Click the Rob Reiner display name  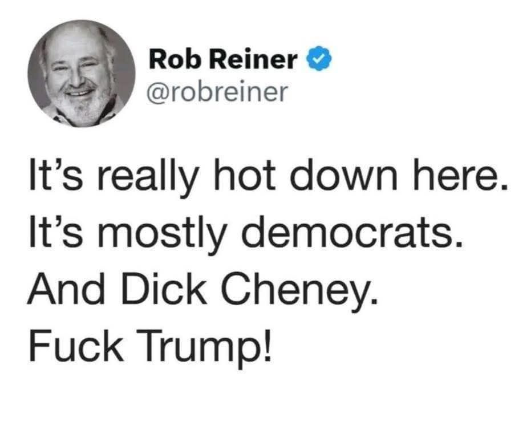[x=224, y=59]
